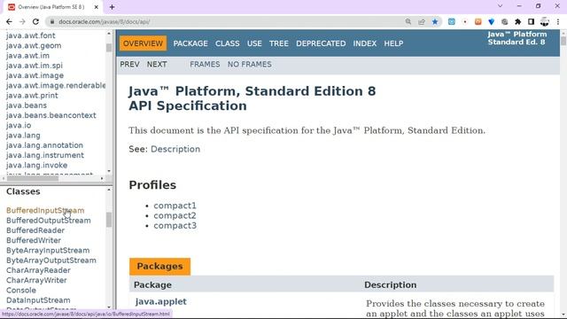Click the orange extension icon
The image size is (567, 319).
click(x=478, y=21)
